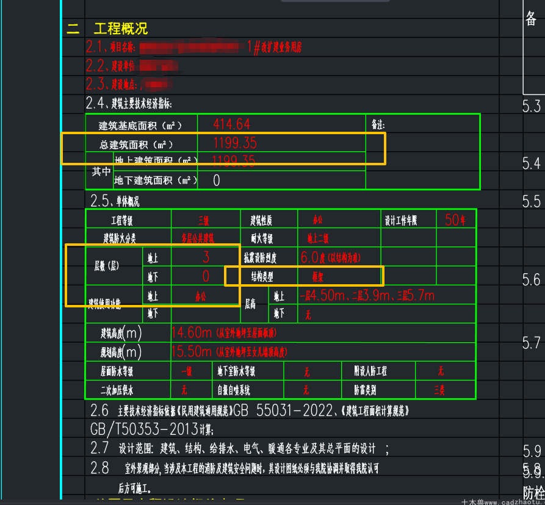Screen dimensions: 545x505
Task: Select the 框架 structure type value
Action: pos(318,277)
